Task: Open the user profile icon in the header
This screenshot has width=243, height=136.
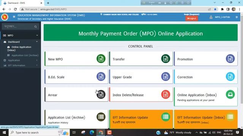Action: [x=211, y=17]
